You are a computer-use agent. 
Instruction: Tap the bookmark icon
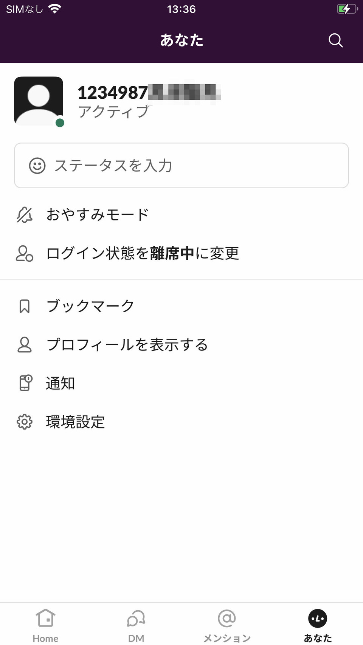(x=25, y=306)
